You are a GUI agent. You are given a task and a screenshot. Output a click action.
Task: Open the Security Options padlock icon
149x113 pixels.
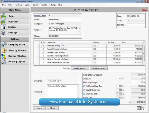click(4, 50)
